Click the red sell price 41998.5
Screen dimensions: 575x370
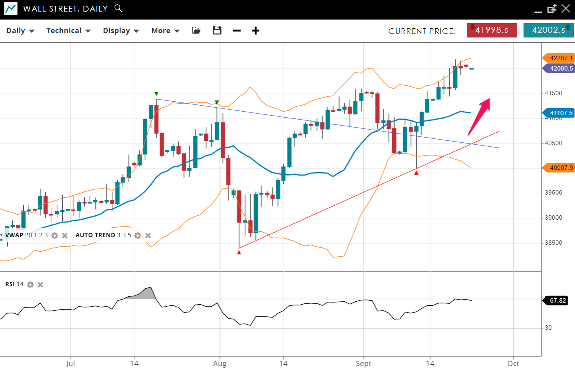click(492, 30)
